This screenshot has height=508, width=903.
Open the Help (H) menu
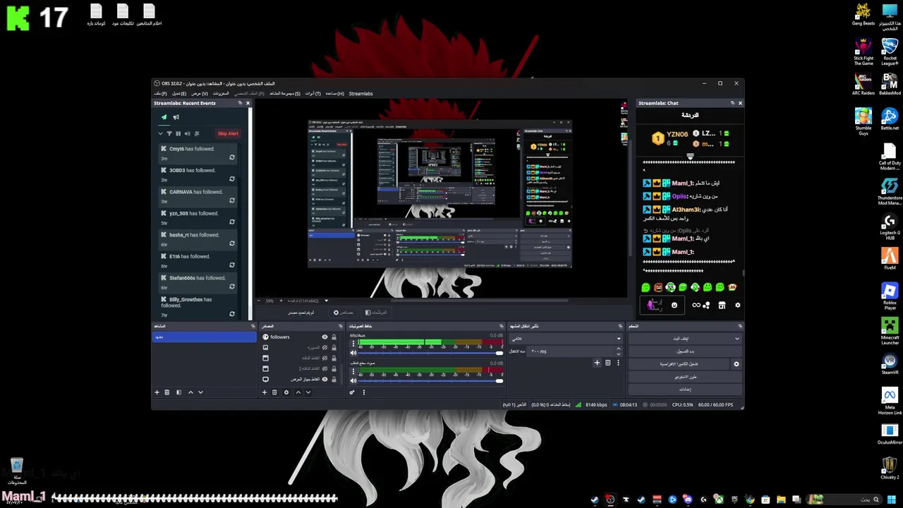click(334, 93)
